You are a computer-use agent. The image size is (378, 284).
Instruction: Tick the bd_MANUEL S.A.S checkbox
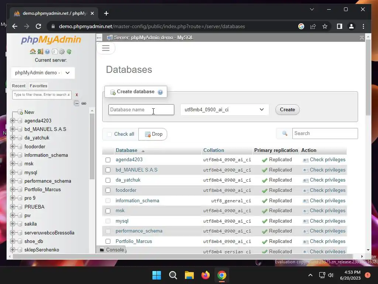point(108,170)
